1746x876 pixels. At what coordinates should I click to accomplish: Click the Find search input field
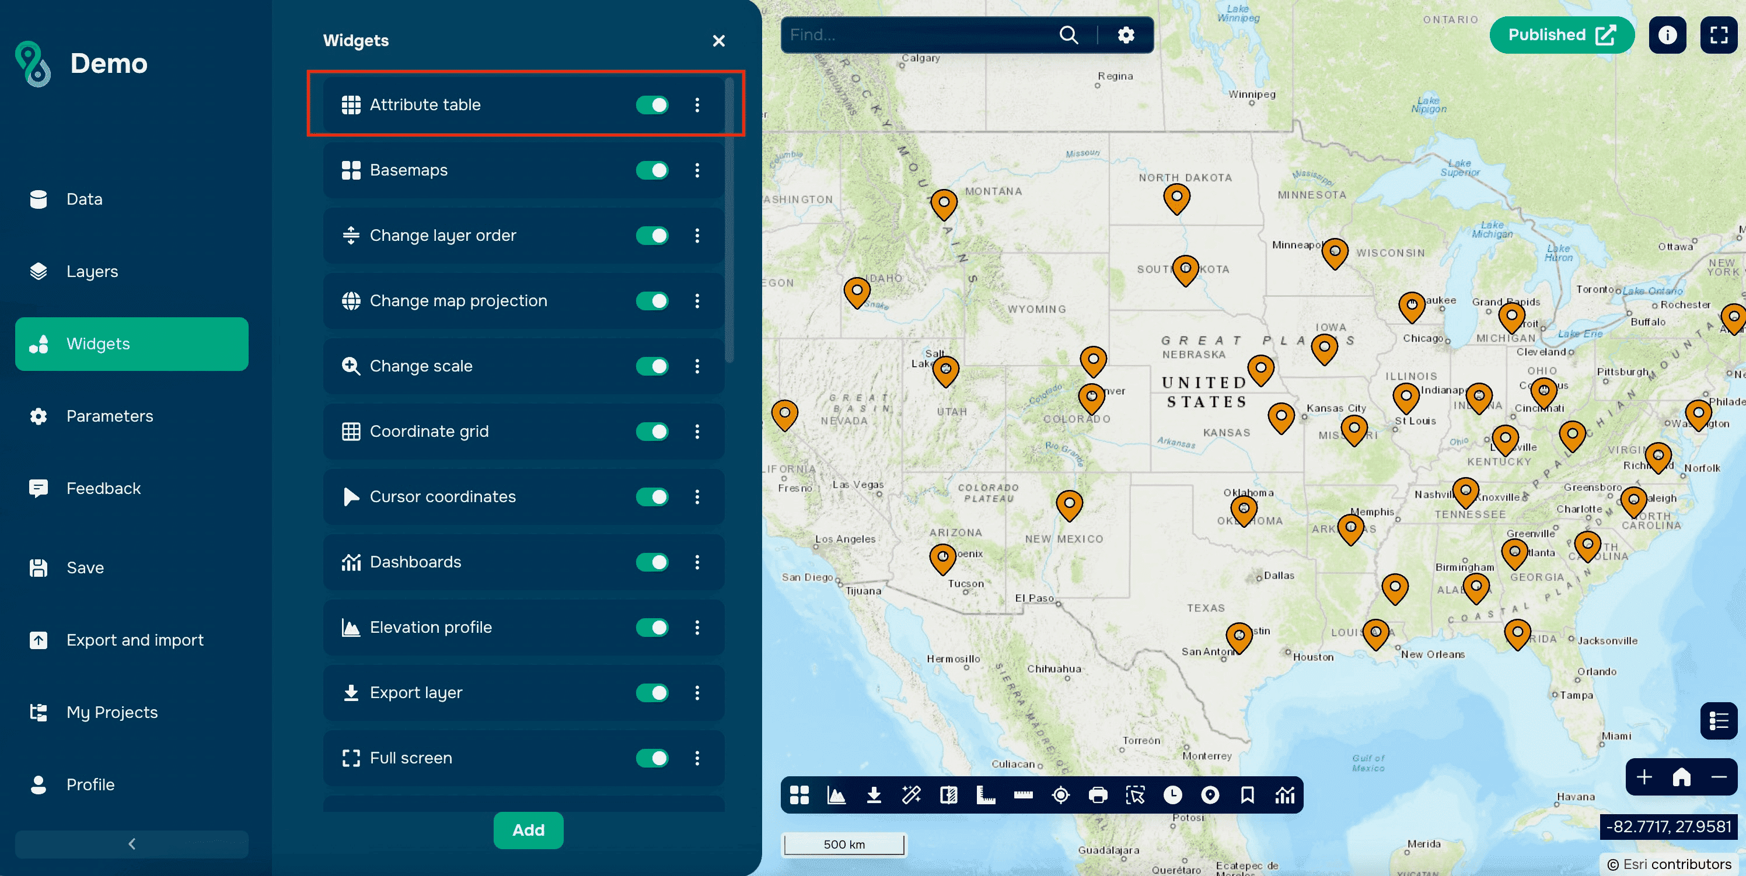(x=915, y=35)
